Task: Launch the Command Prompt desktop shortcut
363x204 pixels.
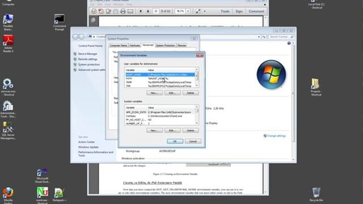Action: click(59, 22)
